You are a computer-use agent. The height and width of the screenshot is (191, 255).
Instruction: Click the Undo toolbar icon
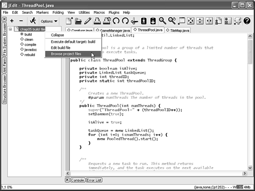pyautogui.click(x=116, y=21)
